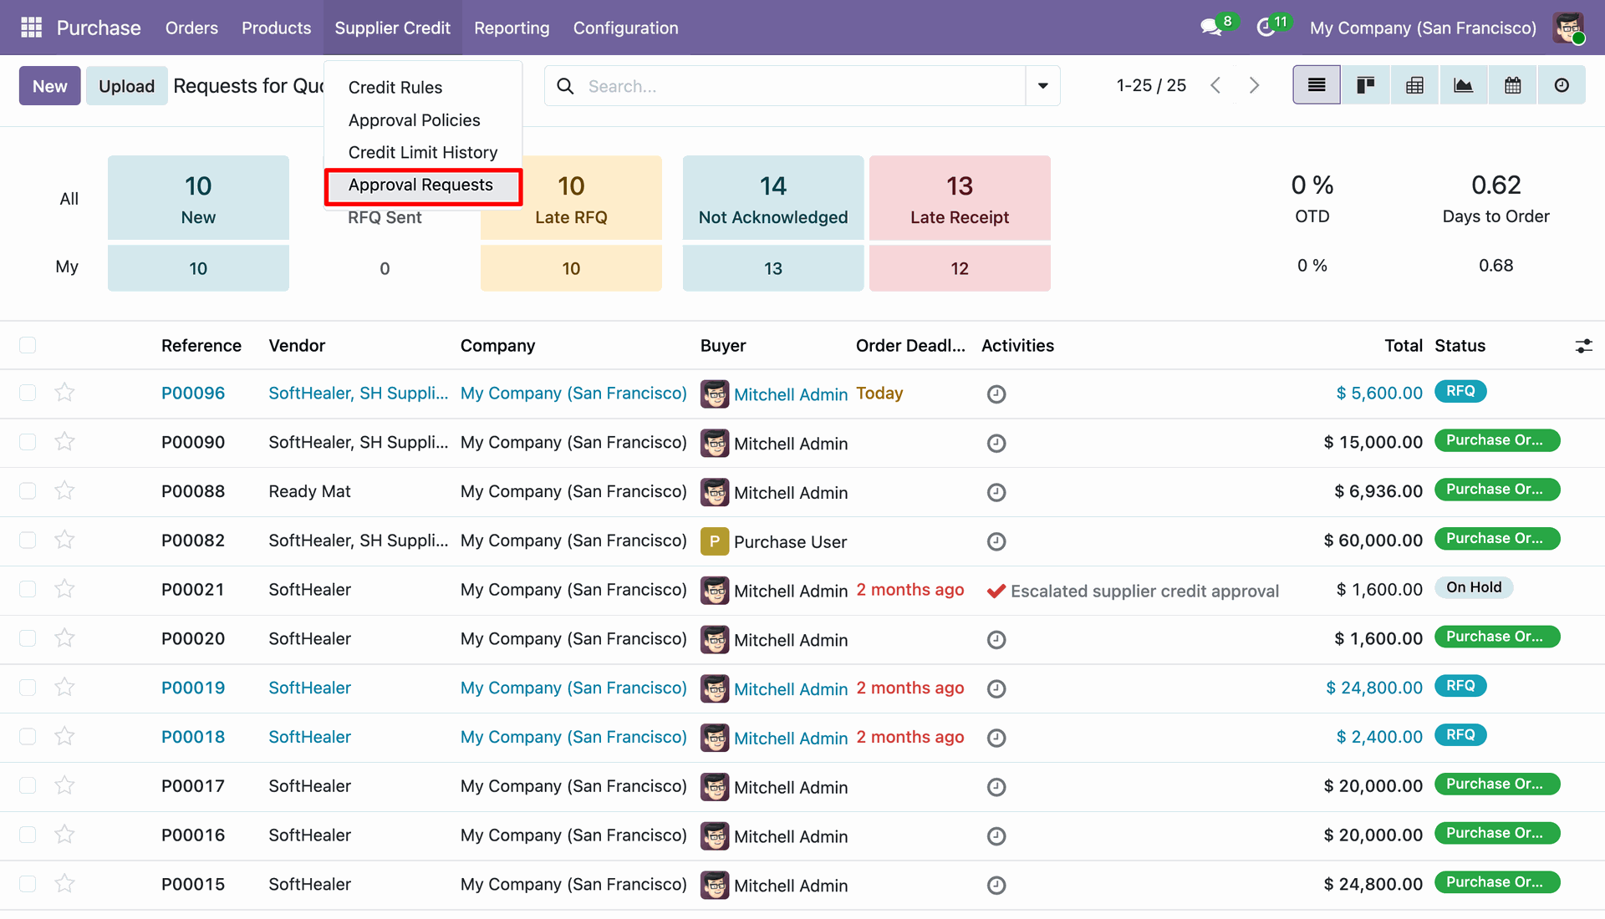
Task: Open the optional columns settings
Action: pyautogui.click(x=1583, y=346)
